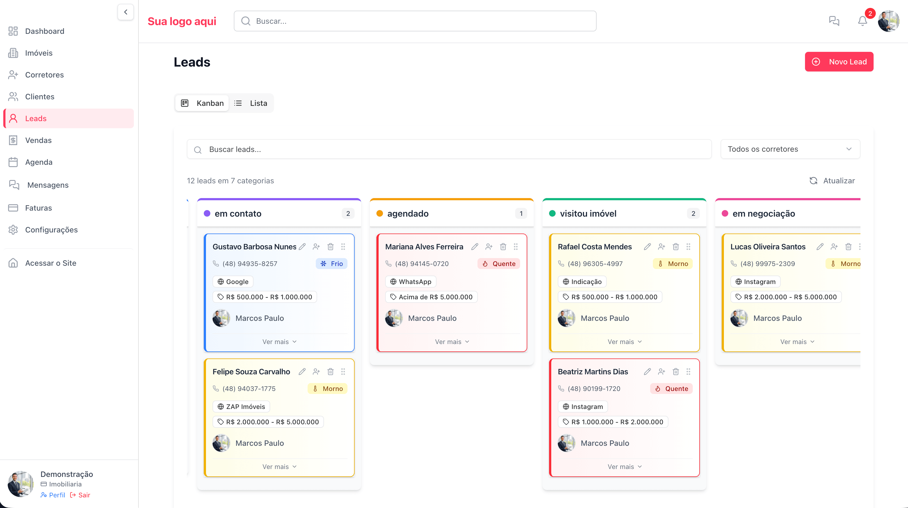Go to Imóveis in the sidebar
Screen dimensions: 908x508
click(x=39, y=53)
